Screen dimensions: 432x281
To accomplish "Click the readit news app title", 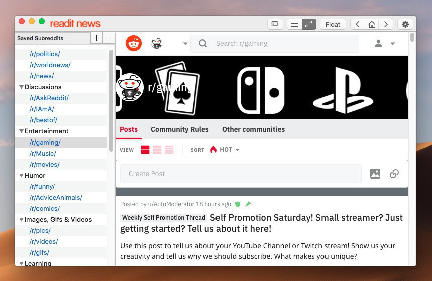I will 75,24.
